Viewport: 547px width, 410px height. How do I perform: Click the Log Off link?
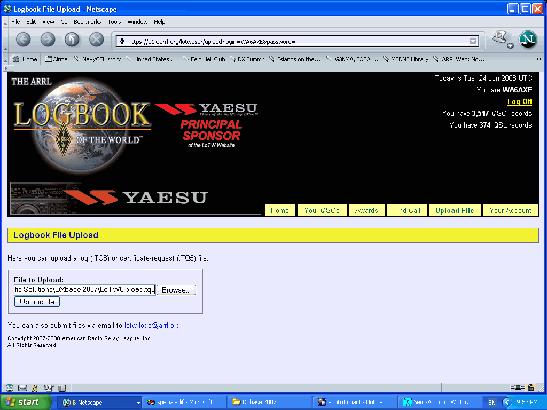pos(519,101)
